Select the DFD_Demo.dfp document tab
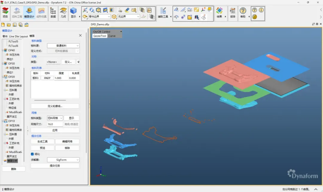This screenshot has height=192, width=323. (x=100, y=24)
